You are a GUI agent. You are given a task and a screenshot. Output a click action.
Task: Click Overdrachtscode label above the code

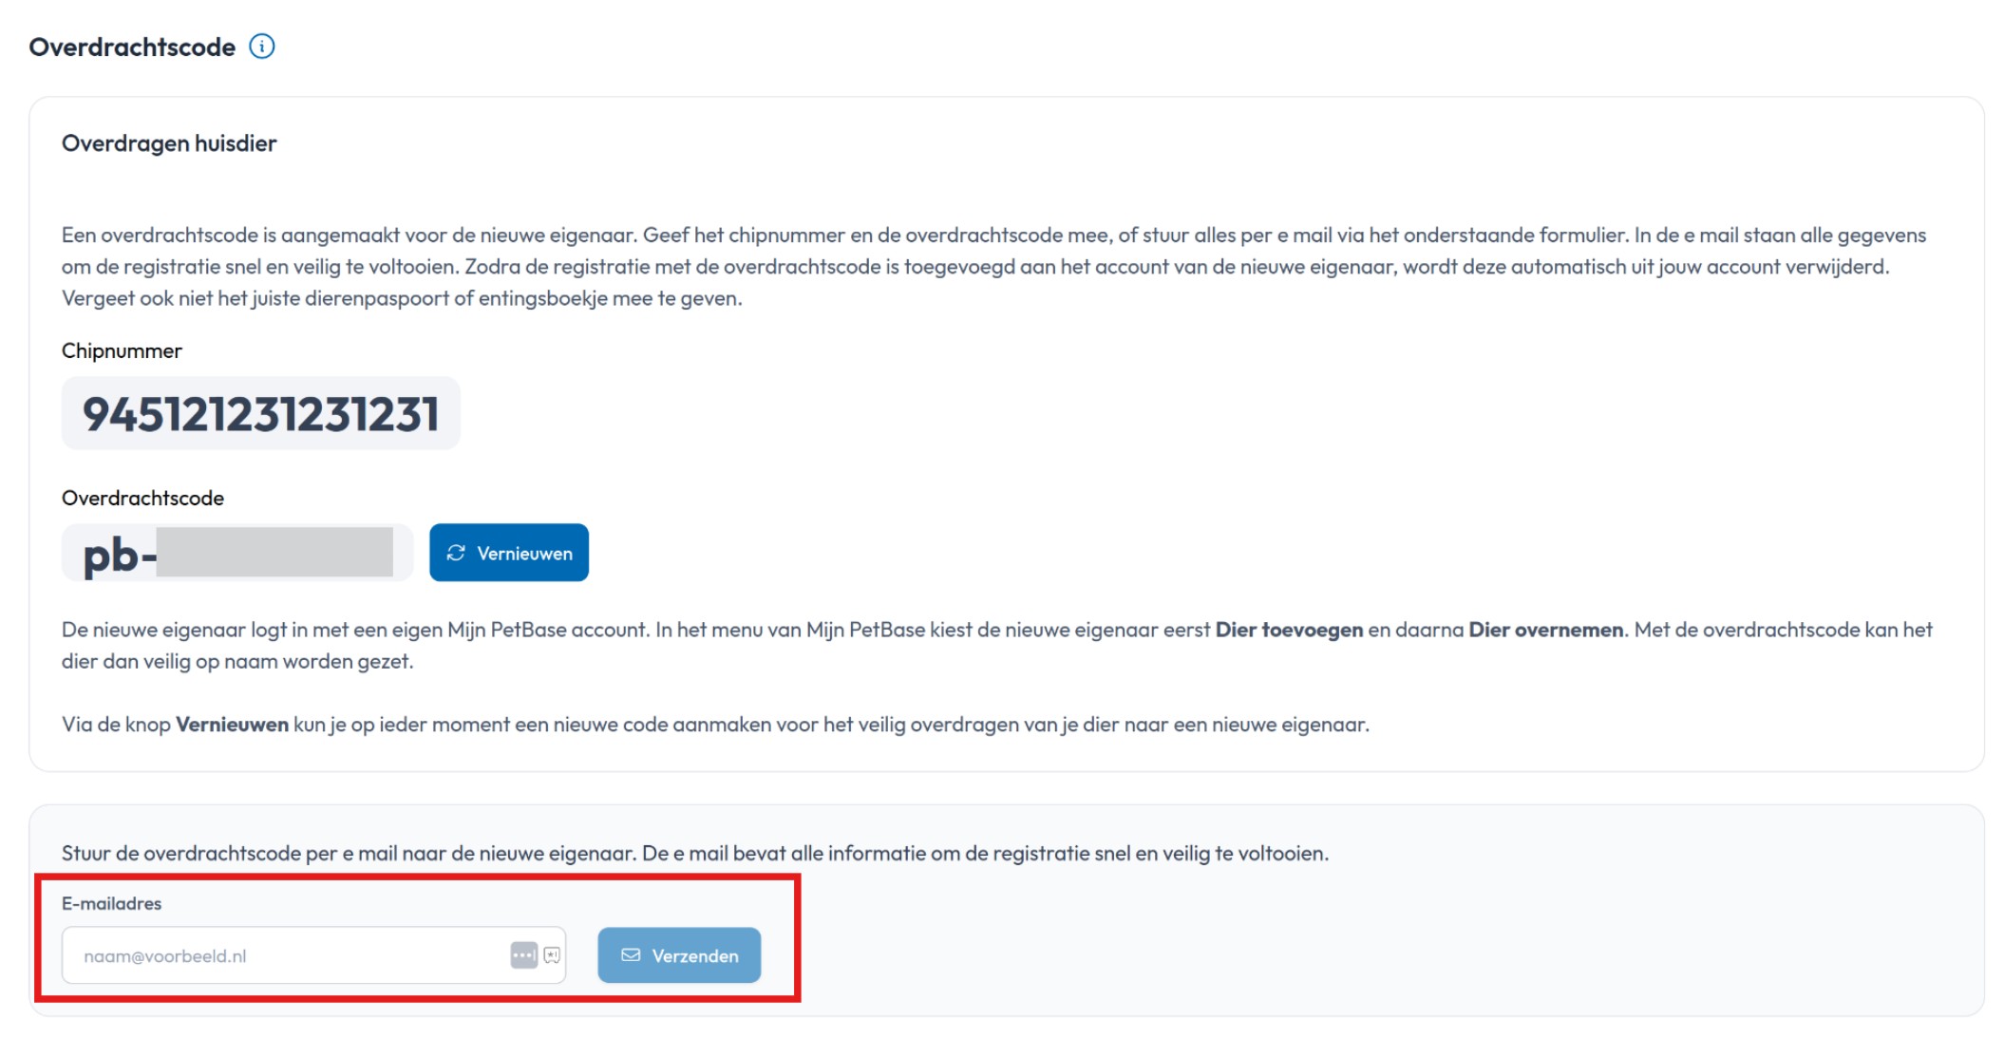(x=142, y=499)
